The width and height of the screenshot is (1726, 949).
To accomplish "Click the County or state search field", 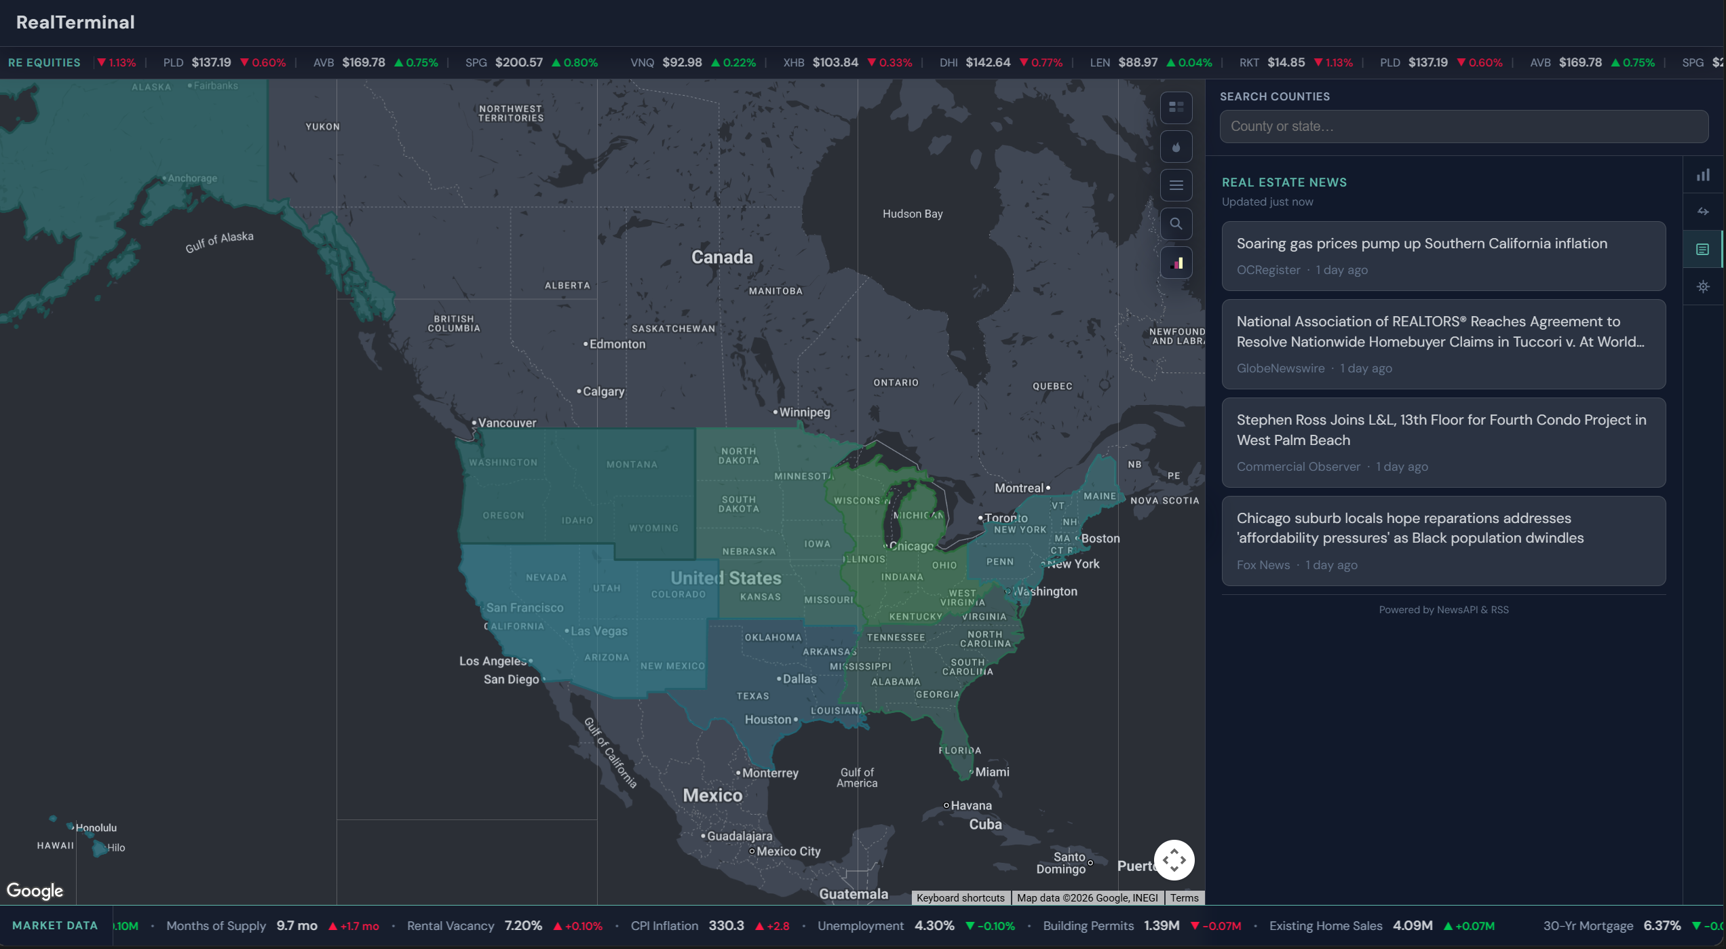I will click(x=1463, y=127).
